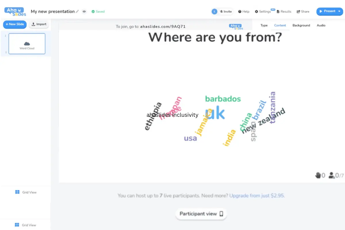Switch to the Audio tab
This screenshot has width=345, height=230.
(x=321, y=25)
